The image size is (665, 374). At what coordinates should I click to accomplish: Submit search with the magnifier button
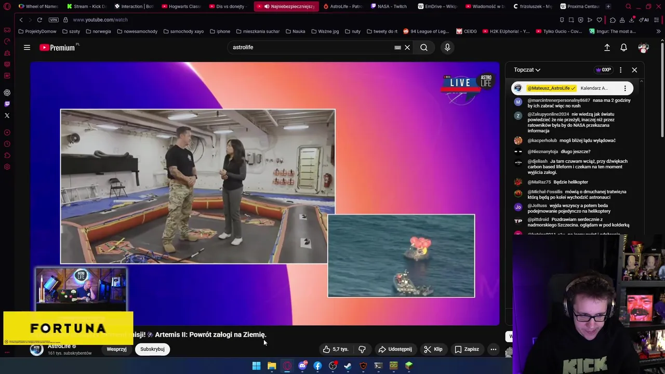coord(424,47)
